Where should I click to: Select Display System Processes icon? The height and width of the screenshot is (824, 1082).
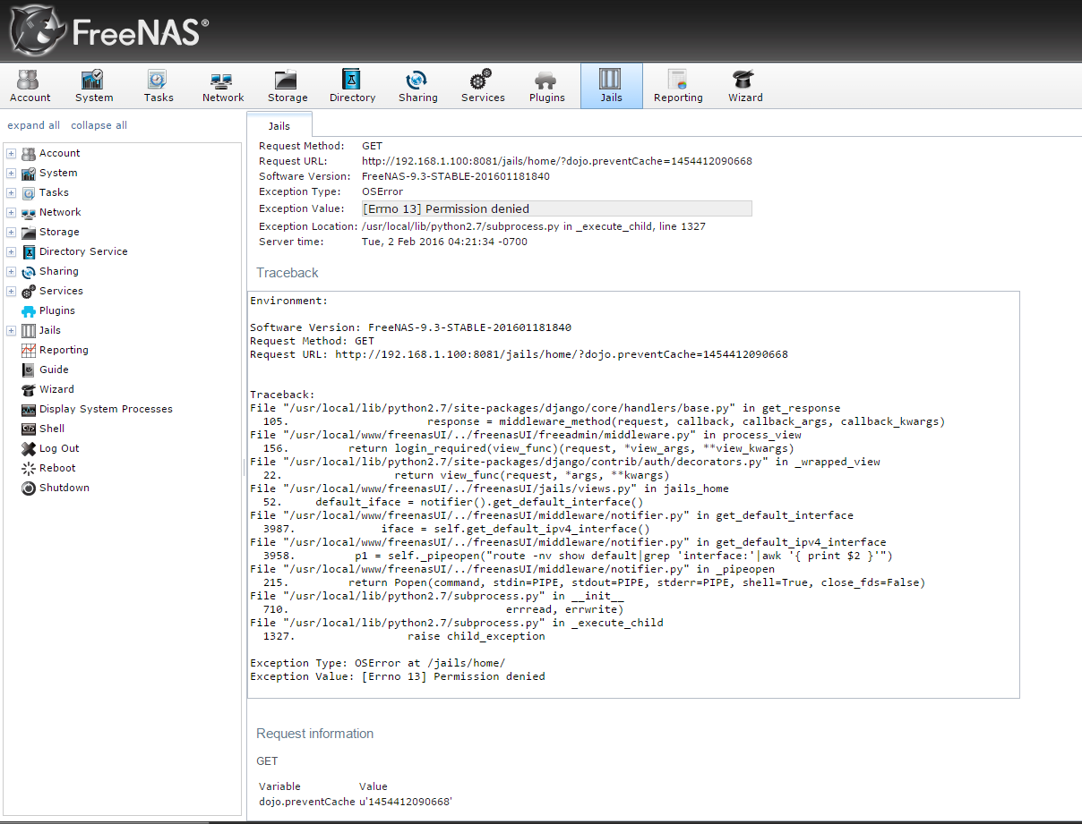[29, 410]
